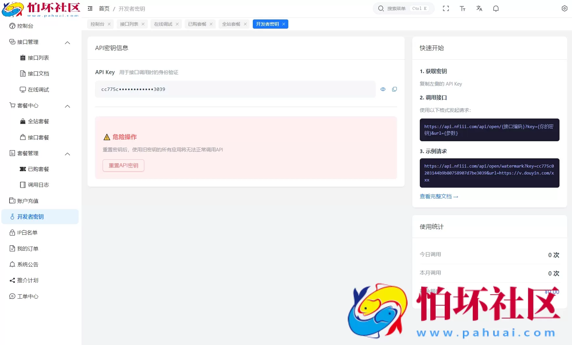Collapse the 套餐管理 group
This screenshot has height=345, width=572.
[67, 154]
